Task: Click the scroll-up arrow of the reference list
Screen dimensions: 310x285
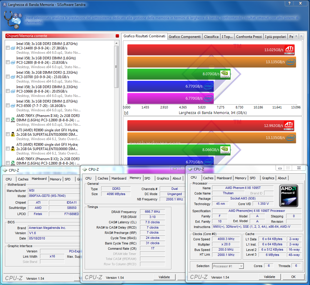Action: pos(116,43)
